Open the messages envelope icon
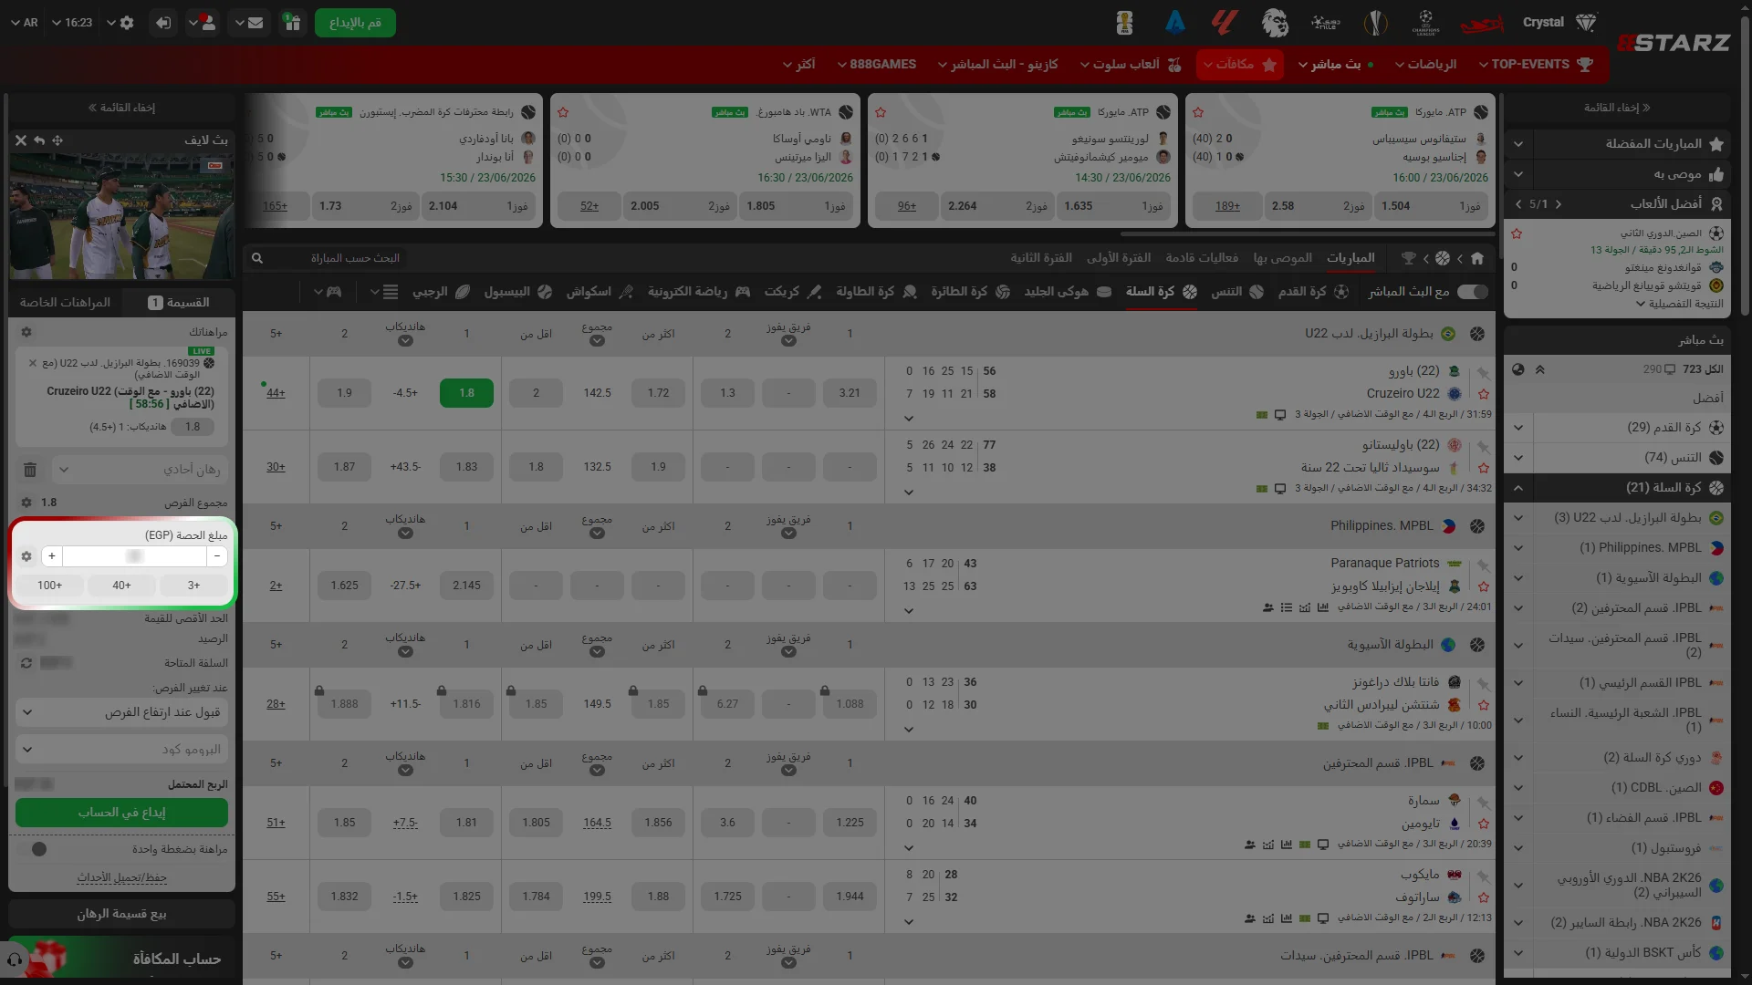The height and width of the screenshot is (985, 1752). [255, 23]
